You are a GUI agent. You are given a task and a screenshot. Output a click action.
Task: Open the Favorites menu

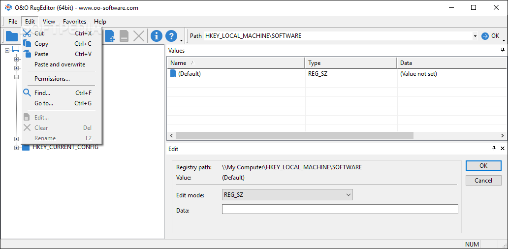[74, 22]
